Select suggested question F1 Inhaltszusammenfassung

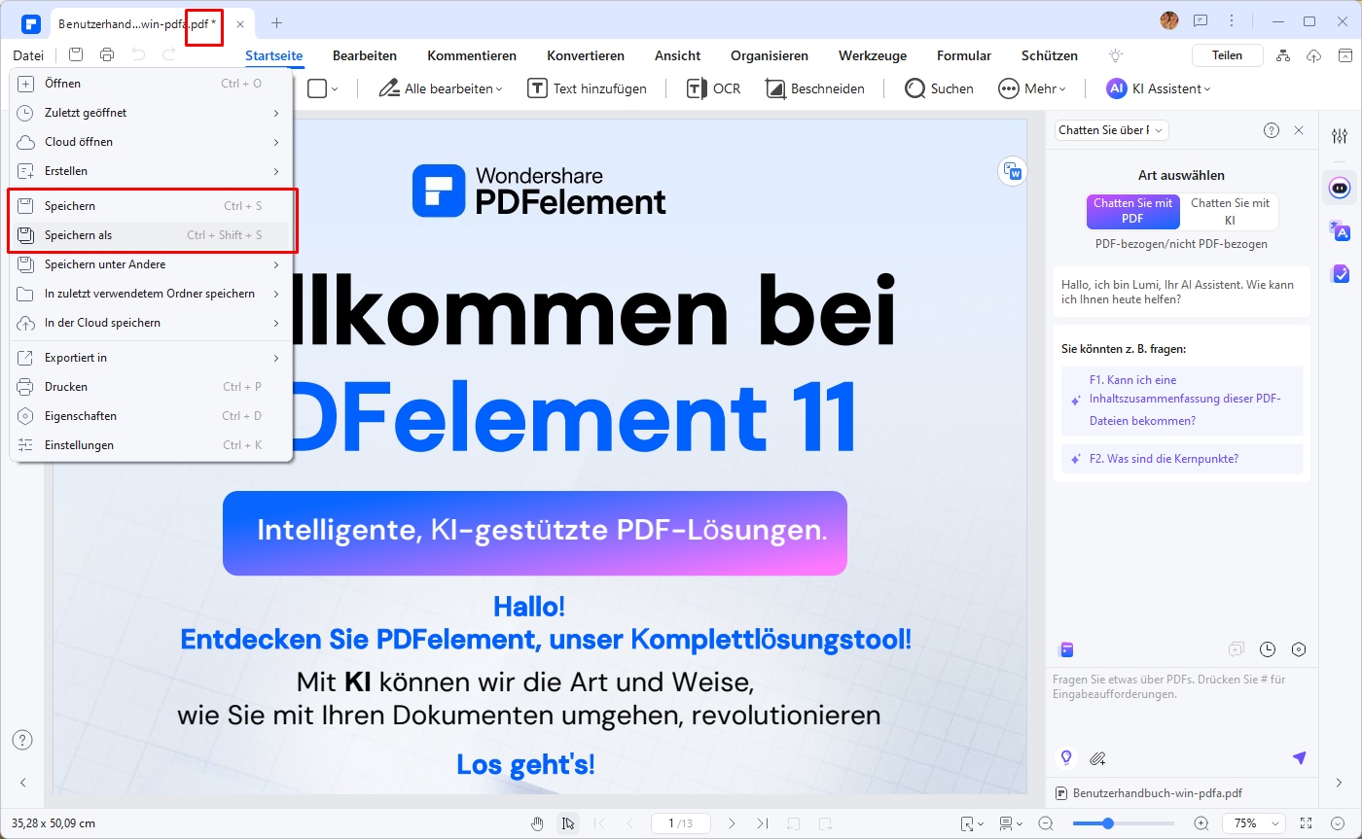1182,401
